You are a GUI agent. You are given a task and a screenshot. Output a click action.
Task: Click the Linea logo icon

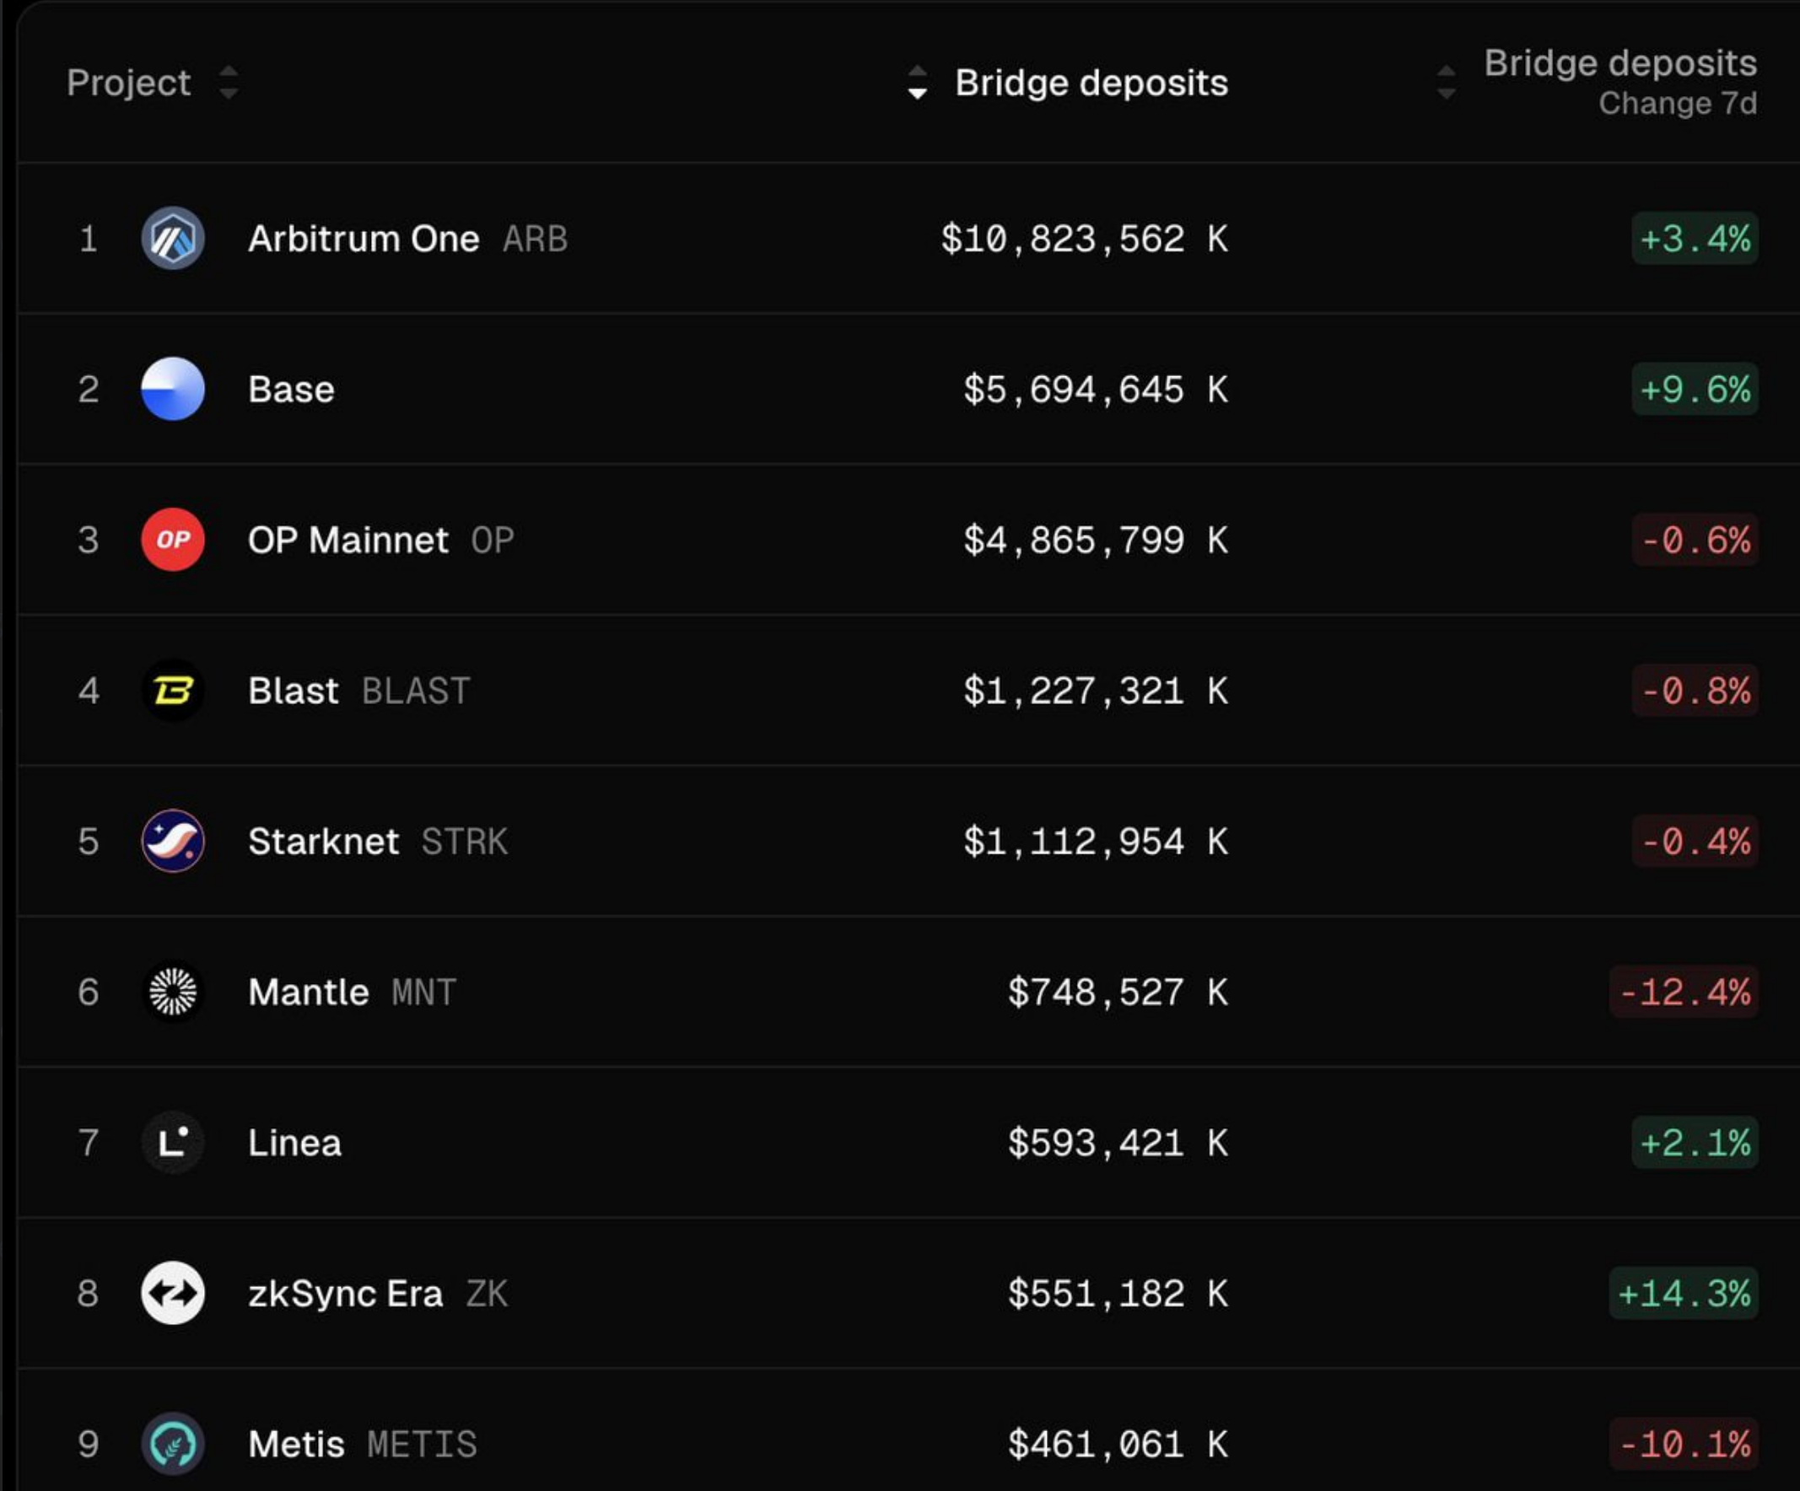point(172,1143)
